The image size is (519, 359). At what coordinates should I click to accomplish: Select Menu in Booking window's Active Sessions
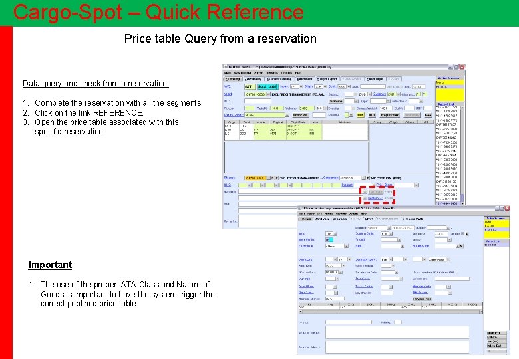click(x=450, y=82)
